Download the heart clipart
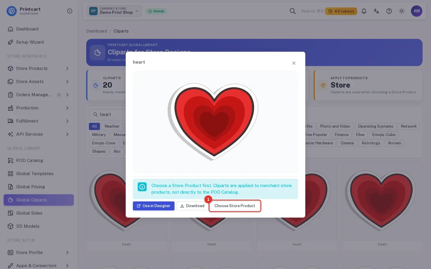 (192, 206)
